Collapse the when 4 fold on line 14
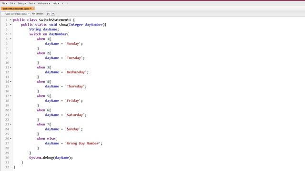The height and width of the screenshot is (171, 305). click(x=10, y=82)
